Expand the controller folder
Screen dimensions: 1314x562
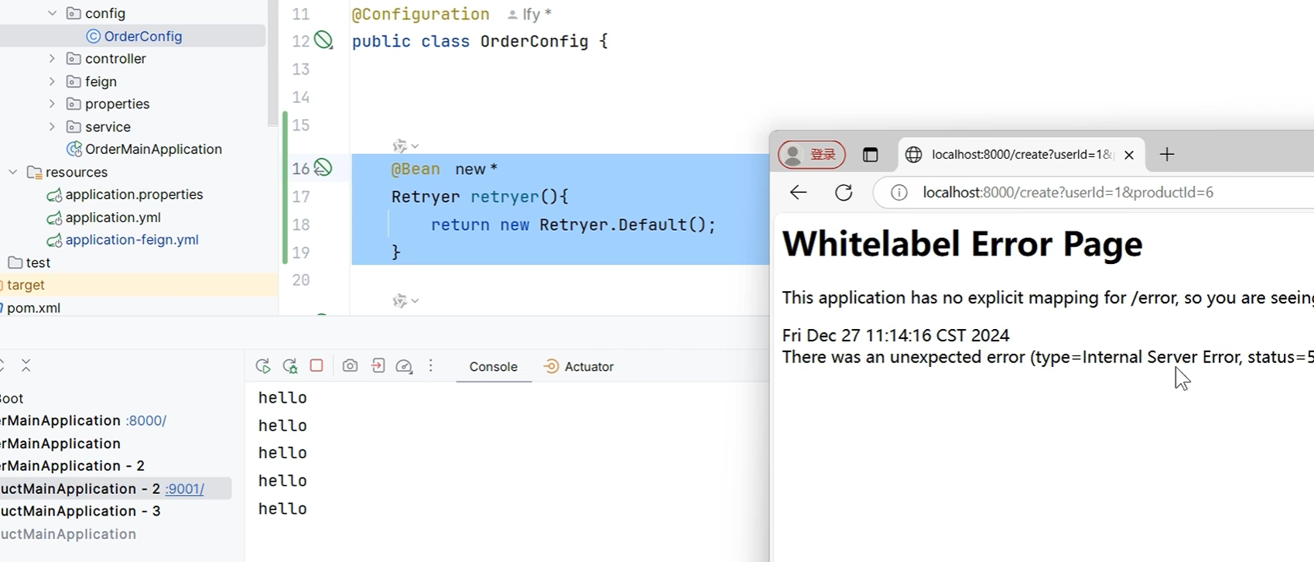click(x=52, y=59)
